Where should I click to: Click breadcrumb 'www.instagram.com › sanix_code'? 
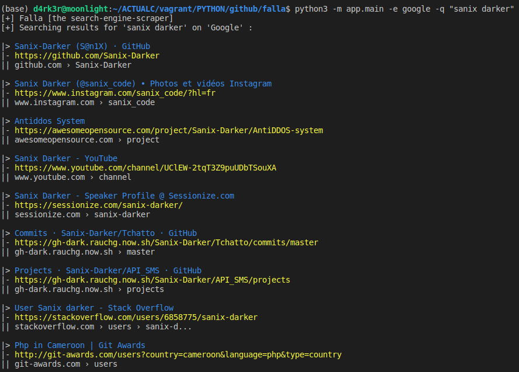[x=85, y=103]
